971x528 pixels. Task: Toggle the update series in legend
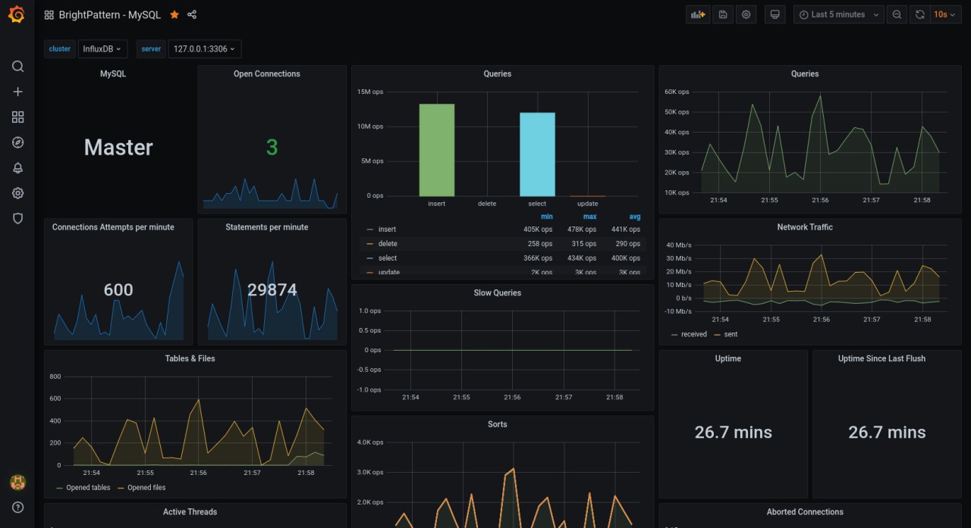pyautogui.click(x=388, y=272)
